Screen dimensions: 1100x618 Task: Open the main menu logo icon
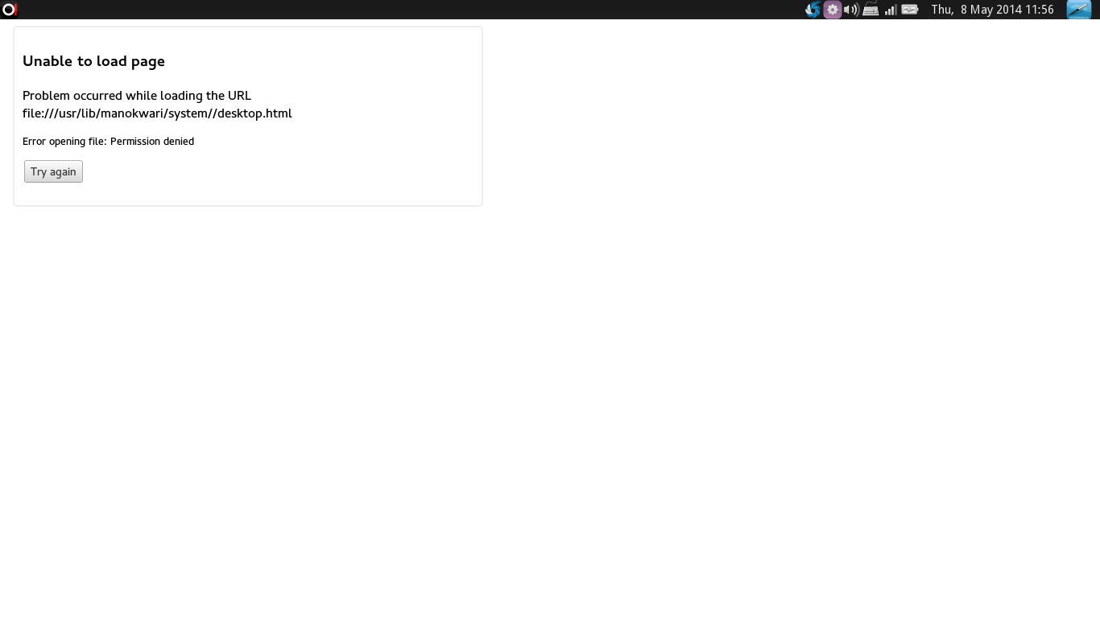(10, 10)
